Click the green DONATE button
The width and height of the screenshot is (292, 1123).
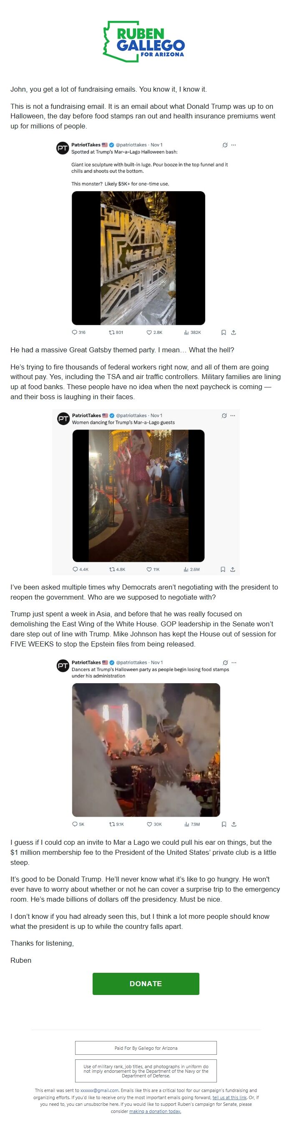(x=146, y=984)
